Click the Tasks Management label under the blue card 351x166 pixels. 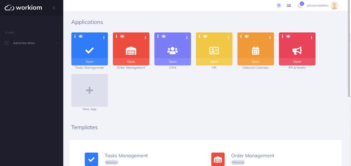pyautogui.click(x=90, y=68)
